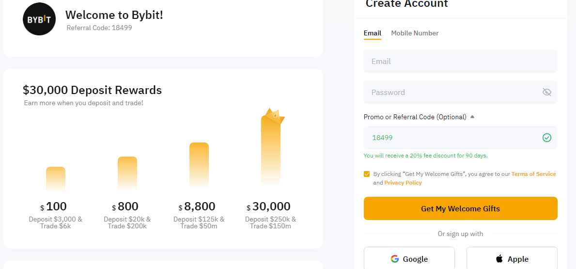
Task: Switch to the Email tab
Action: (373, 33)
